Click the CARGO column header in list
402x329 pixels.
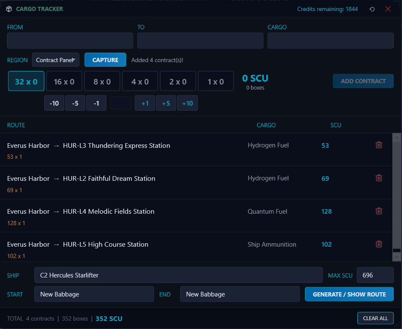[x=266, y=125]
